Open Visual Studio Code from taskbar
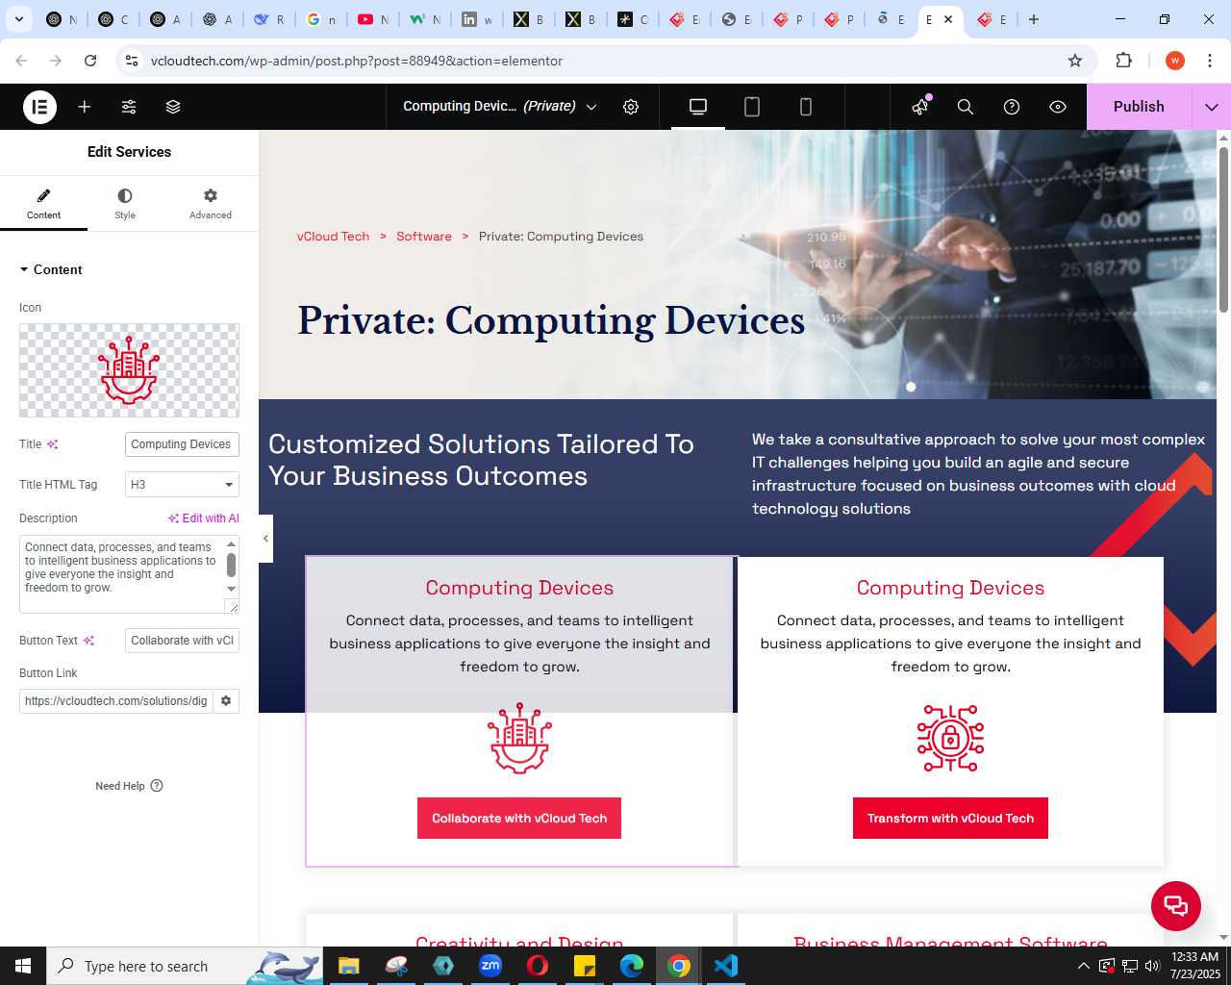This screenshot has height=985, width=1231. (x=726, y=966)
